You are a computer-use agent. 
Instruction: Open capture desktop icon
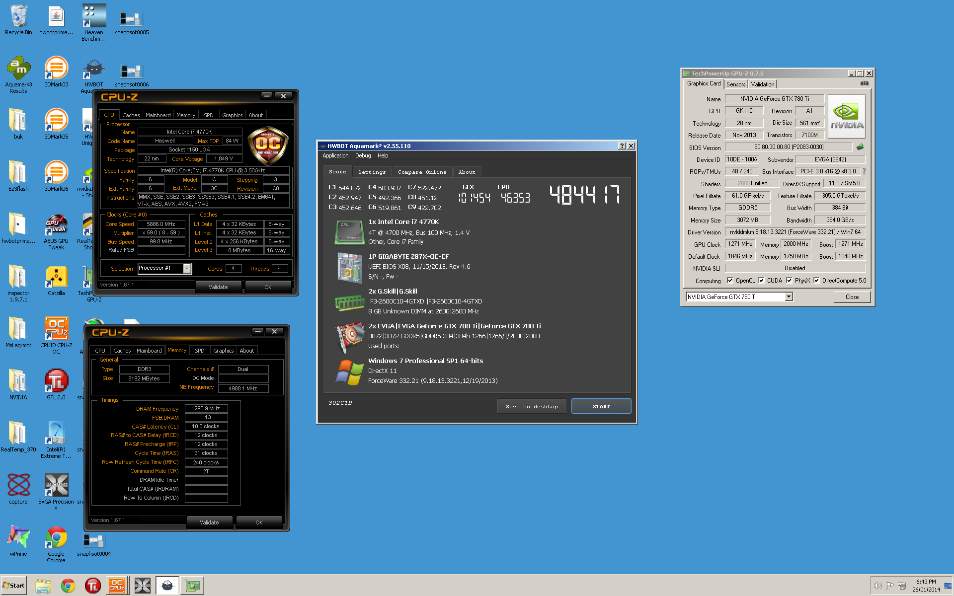coord(18,489)
